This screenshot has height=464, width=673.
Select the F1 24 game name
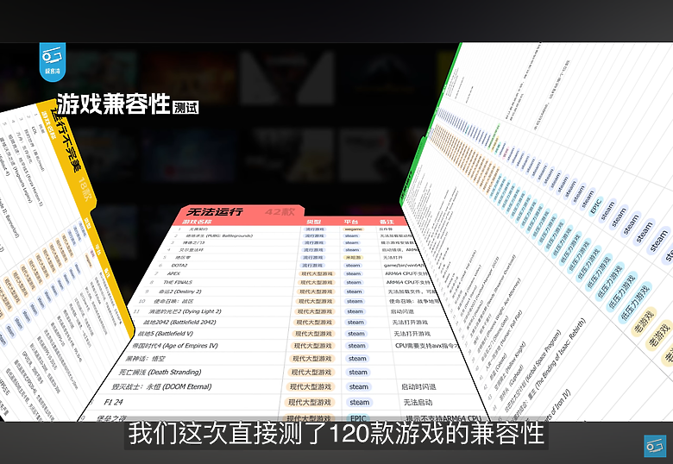pyautogui.click(x=113, y=402)
